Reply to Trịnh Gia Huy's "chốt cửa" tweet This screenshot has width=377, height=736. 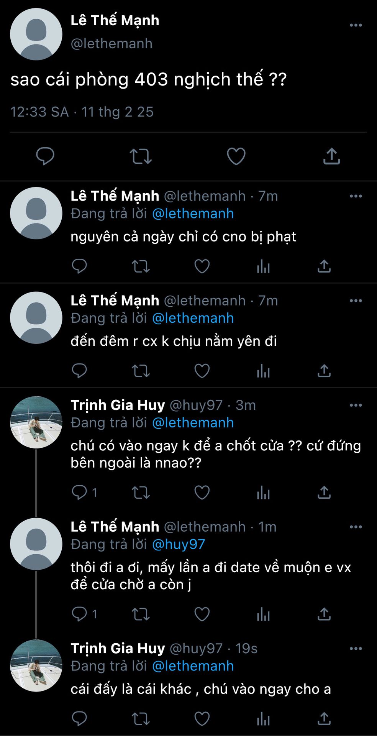(x=79, y=492)
